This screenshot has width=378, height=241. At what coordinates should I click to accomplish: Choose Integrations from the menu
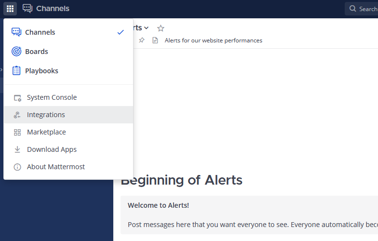(68, 115)
